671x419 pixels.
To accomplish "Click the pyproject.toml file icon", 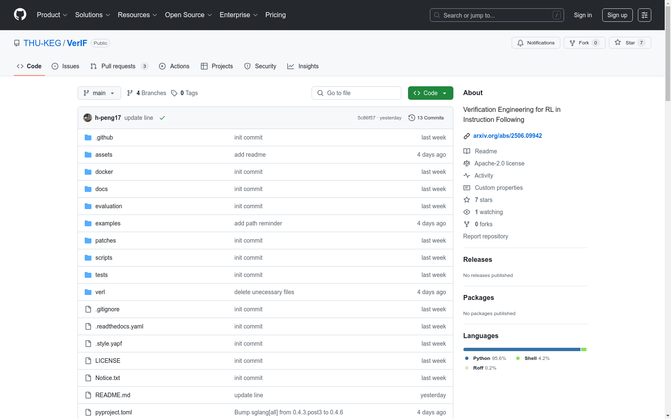I will tap(88, 412).
